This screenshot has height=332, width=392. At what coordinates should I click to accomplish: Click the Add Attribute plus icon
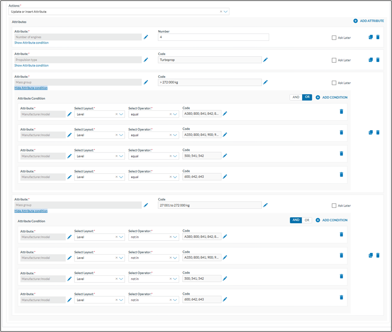pyautogui.click(x=355, y=21)
